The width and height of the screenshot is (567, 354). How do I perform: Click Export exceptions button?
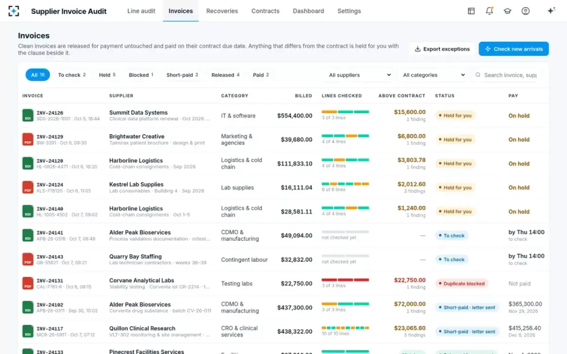tap(442, 49)
